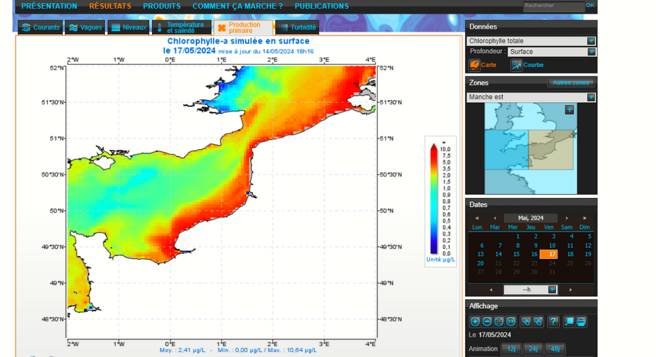Open the Profondeur Surface dropdown
The height and width of the screenshot is (357, 656).
pos(552,52)
